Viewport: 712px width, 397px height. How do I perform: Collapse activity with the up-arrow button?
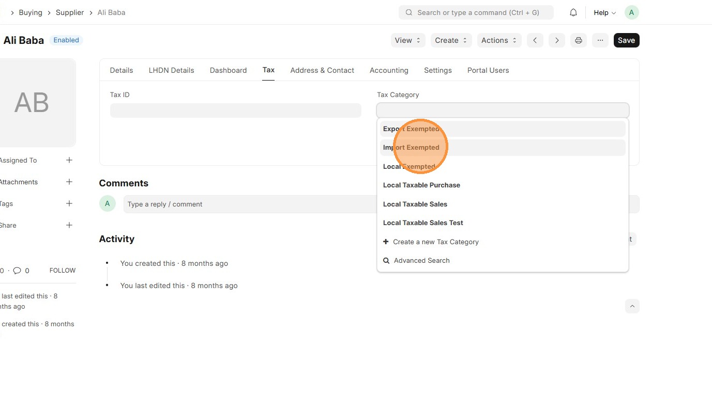pos(632,306)
